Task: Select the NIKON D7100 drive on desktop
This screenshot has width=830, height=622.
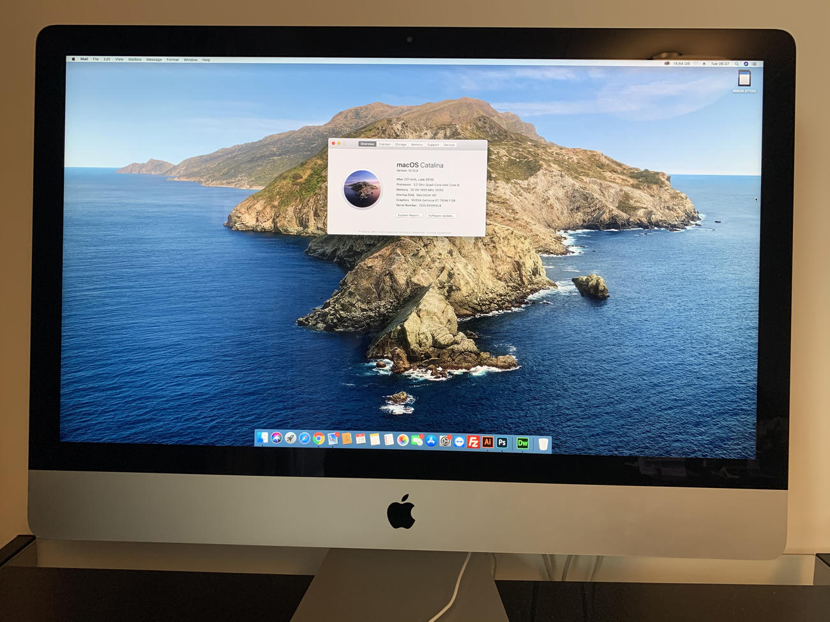Action: [x=744, y=80]
